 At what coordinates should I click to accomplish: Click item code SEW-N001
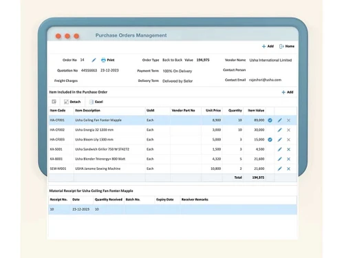coord(58,169)
